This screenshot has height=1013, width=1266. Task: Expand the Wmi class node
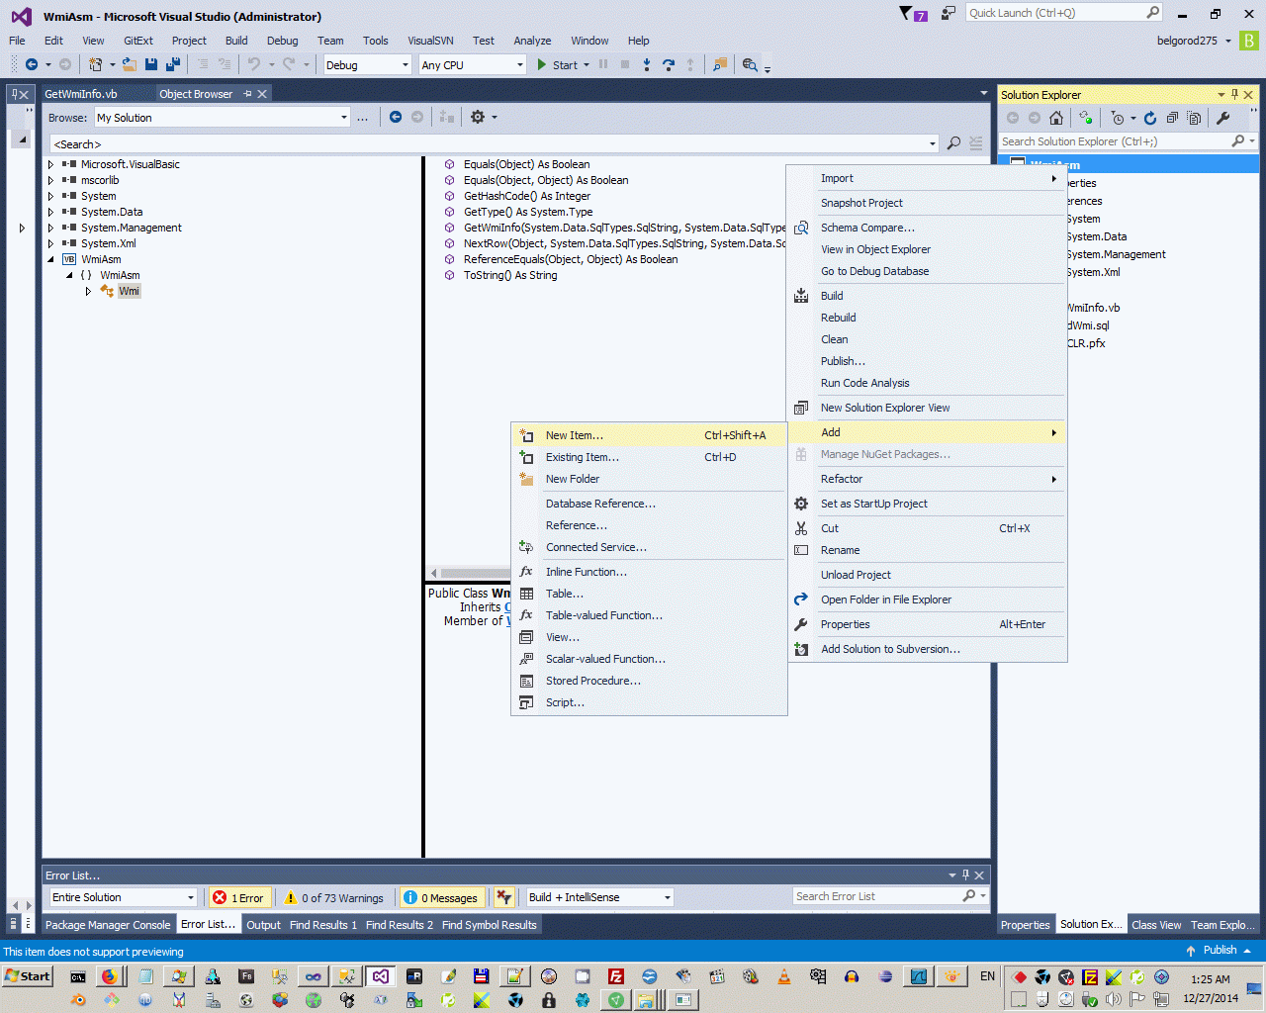[88, 291]
